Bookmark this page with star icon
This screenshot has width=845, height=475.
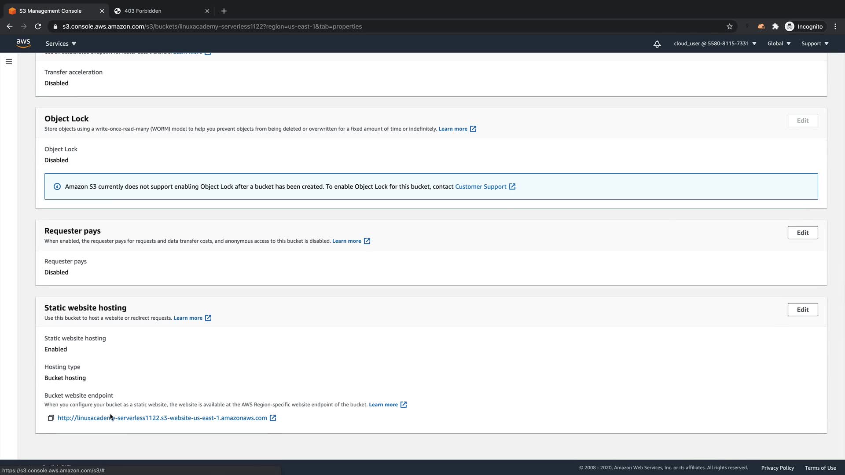729,26
